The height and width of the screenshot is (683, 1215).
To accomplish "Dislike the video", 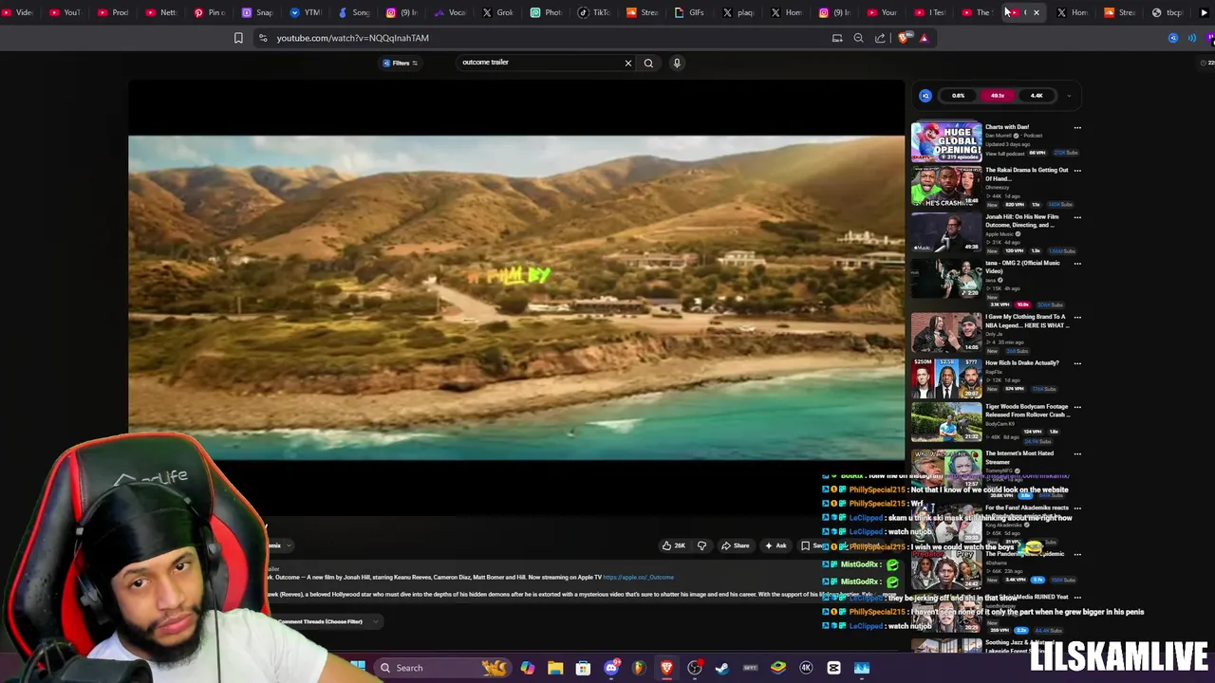I will point(701,545).
